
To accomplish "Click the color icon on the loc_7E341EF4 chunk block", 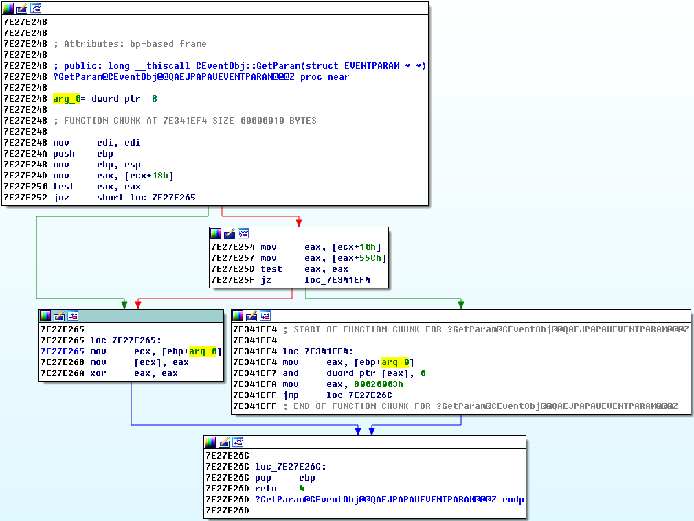I will tap(238, 316).
